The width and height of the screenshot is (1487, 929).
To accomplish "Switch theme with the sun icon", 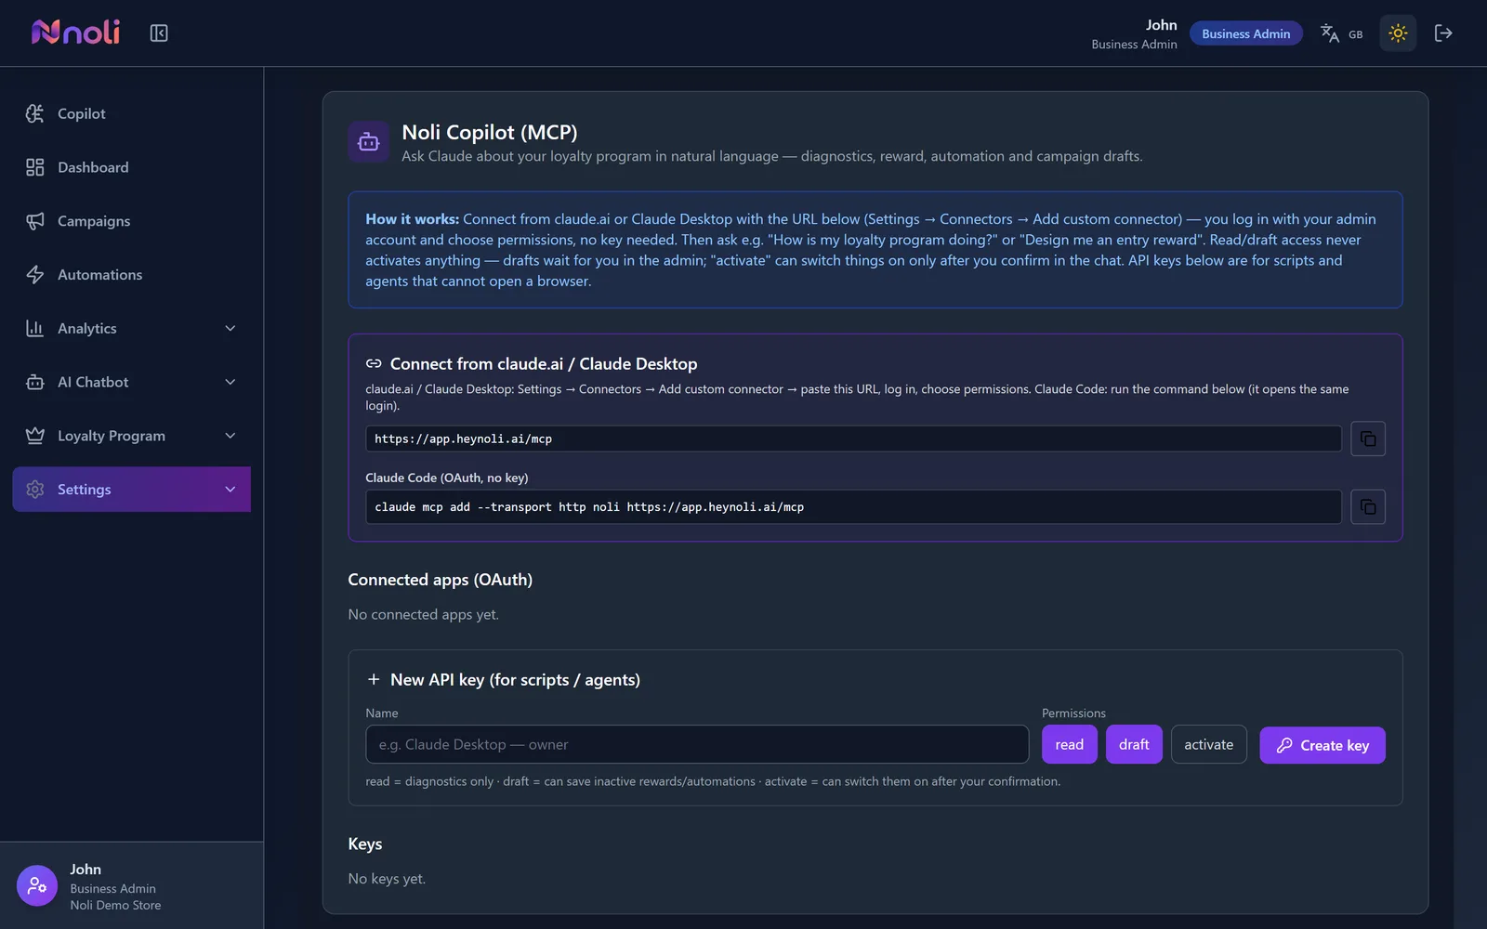I will (1398, 33).
